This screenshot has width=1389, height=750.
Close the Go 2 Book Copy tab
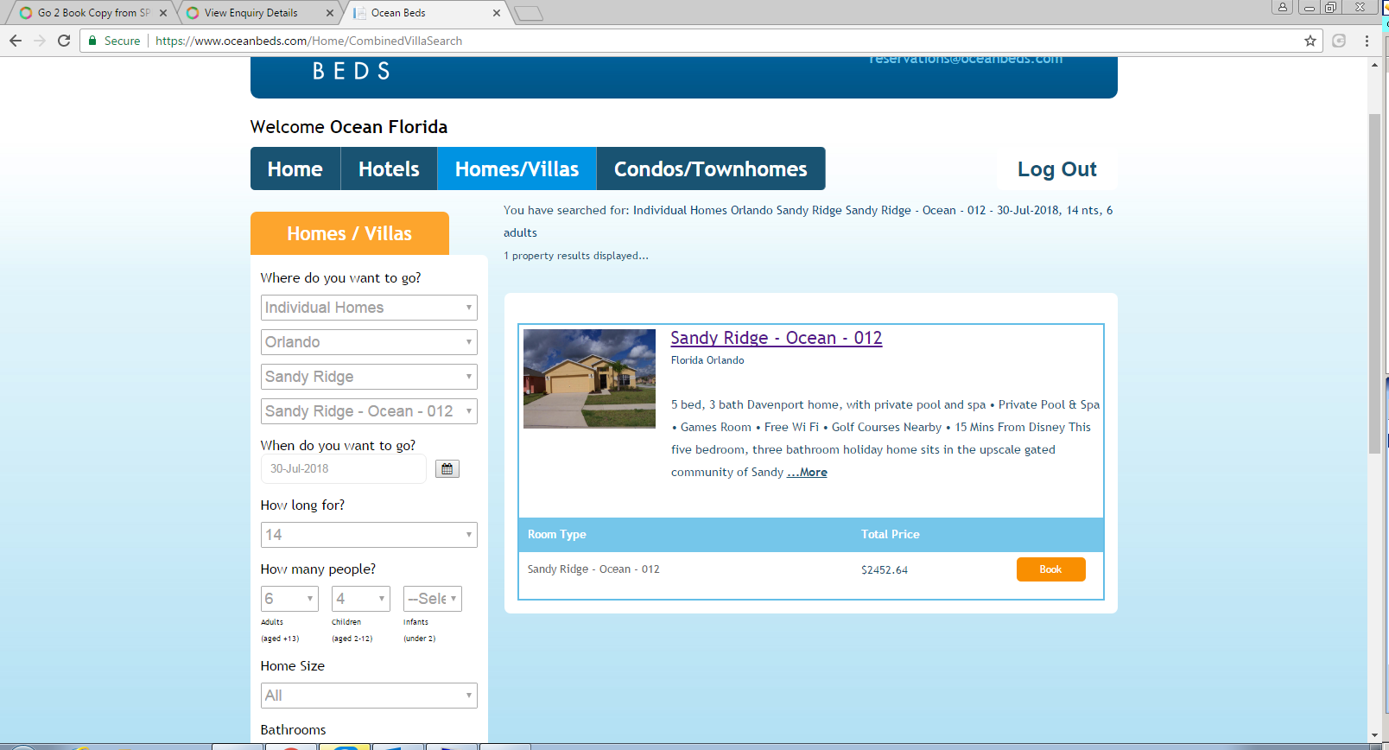pyautogui.click(x=162, y=13)
